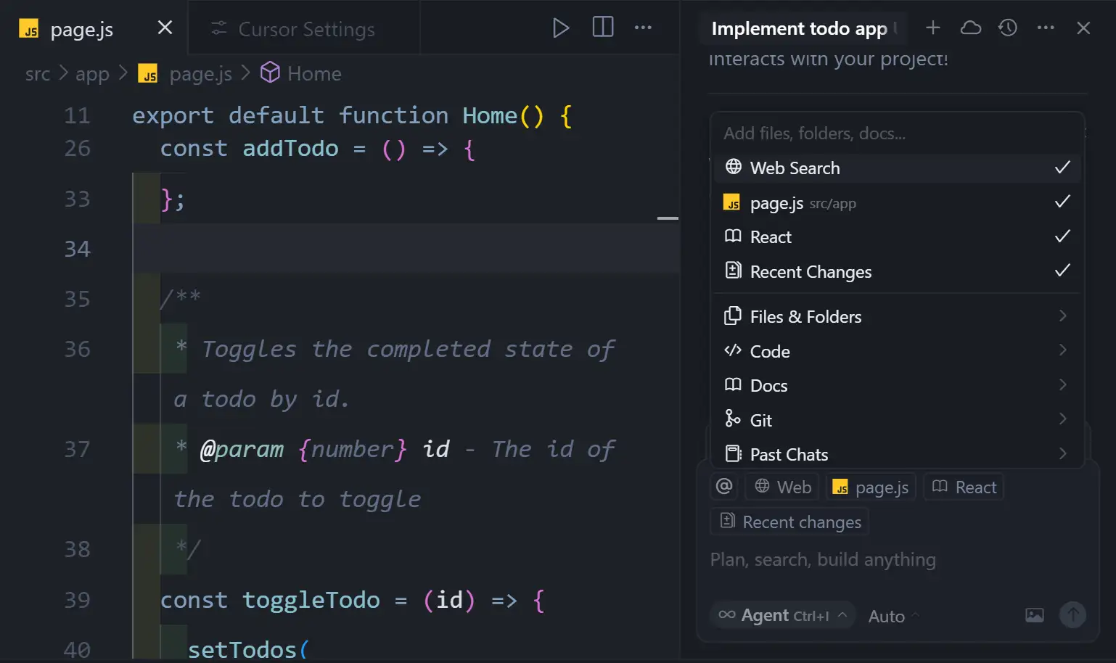Click the Home breadcrumb in the editor
The width and height of the screenshot is (1116, 663).
(x=313, y=73)
